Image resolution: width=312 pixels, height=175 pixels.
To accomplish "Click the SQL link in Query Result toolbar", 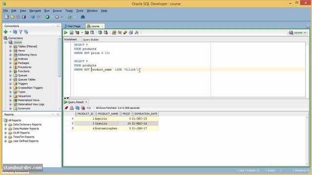I will point(89,108).
